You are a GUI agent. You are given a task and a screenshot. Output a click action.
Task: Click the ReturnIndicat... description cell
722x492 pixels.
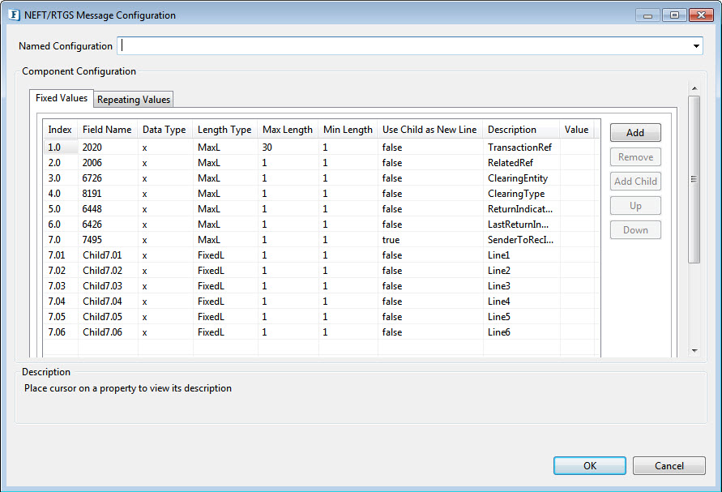(520, 209)
